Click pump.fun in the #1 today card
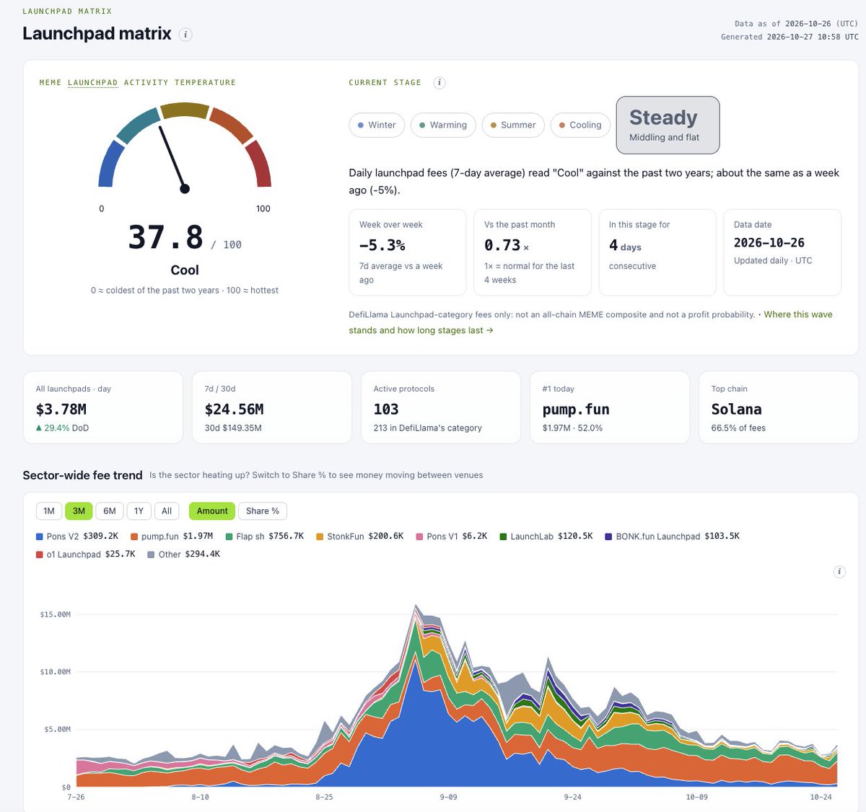The image size is (866, 812). (576, 410)
